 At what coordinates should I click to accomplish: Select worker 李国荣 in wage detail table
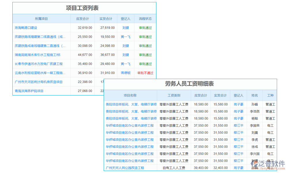[x=255, y=125]
